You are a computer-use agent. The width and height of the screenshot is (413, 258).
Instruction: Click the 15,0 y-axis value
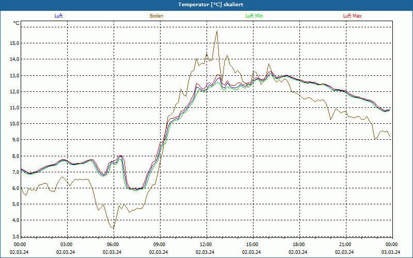[x=14, y=43]
